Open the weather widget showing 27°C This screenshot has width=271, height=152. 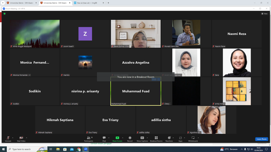[229, 149]
